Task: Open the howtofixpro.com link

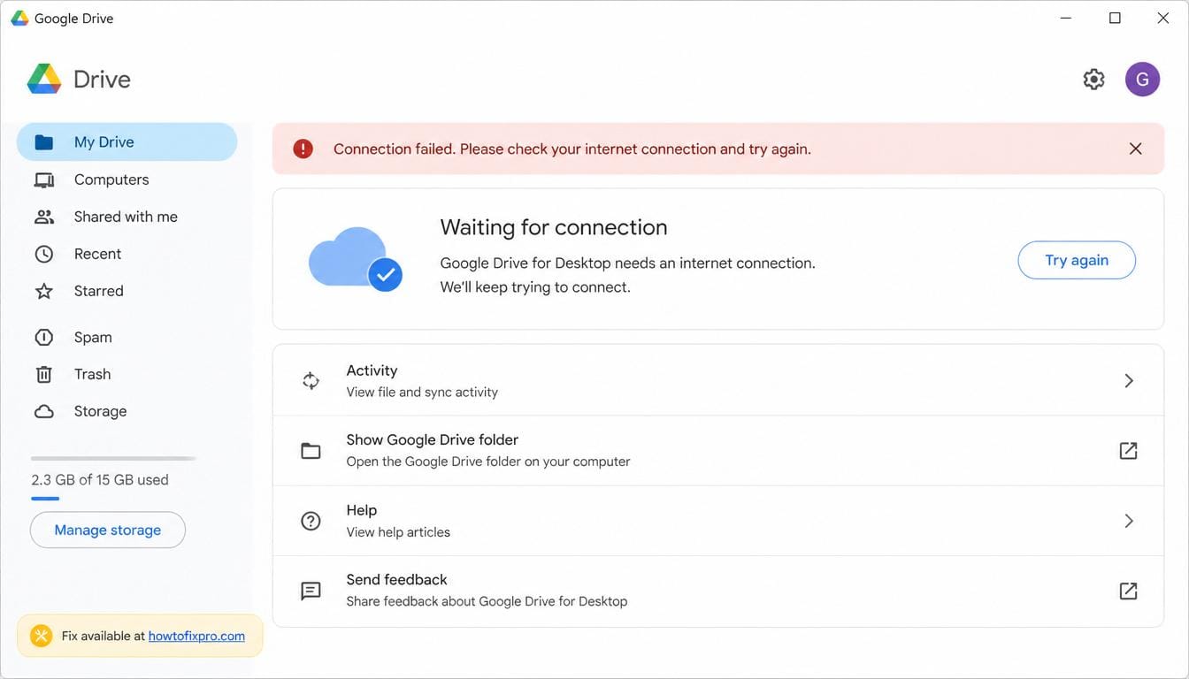Action: (196, 636)
